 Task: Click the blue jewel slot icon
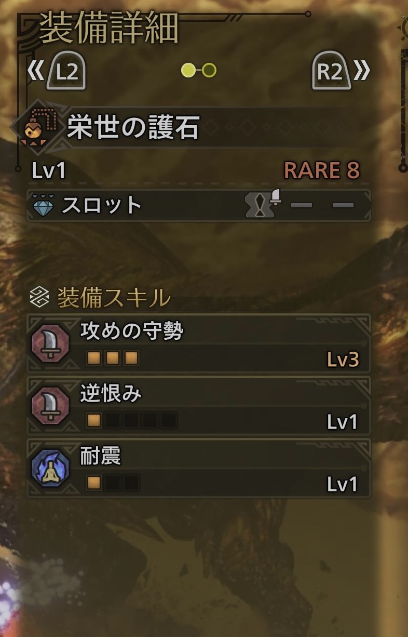(x=44, y=206)
